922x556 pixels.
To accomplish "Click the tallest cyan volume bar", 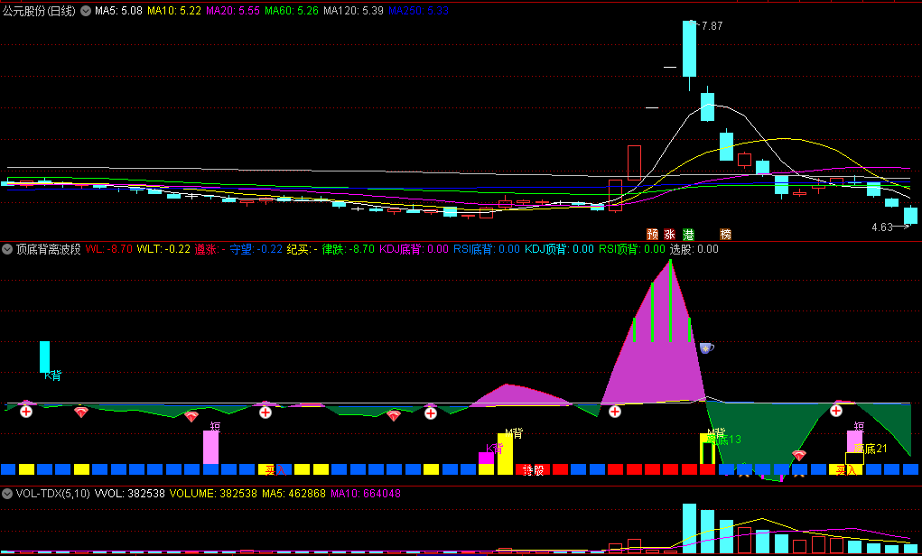I will point(689,528).
